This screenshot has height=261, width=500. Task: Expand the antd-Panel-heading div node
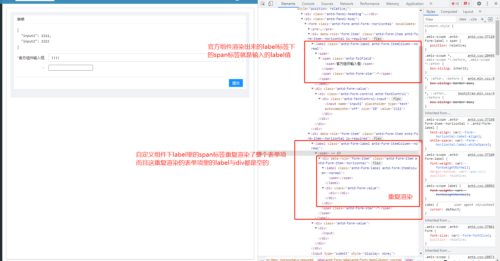point(302,14)
